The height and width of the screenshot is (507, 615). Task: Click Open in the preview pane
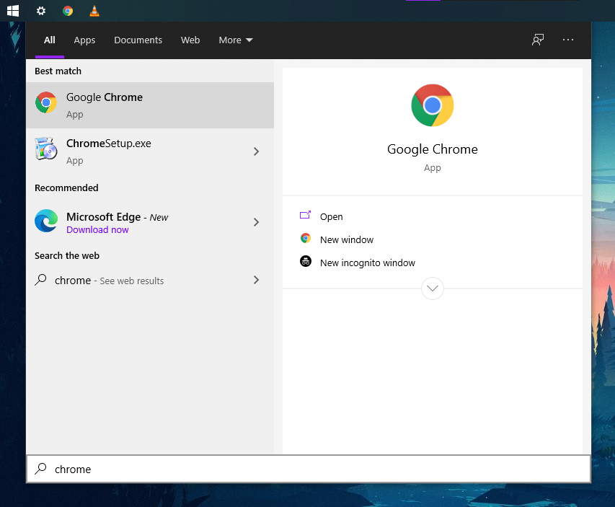coord(332,216)
